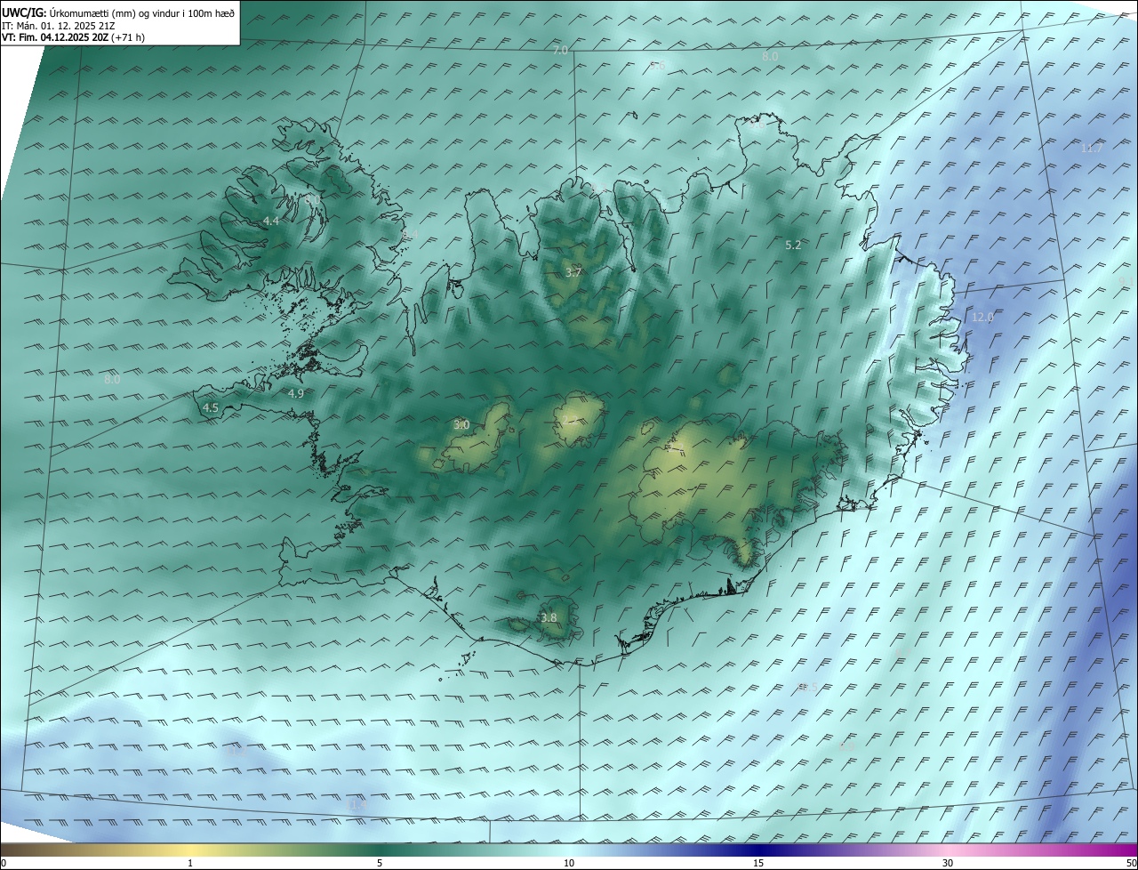Click the 4.9 value on Snæfellsnes
The width and height of the screenshot is (1138, 870).
(x=296, y=393)
